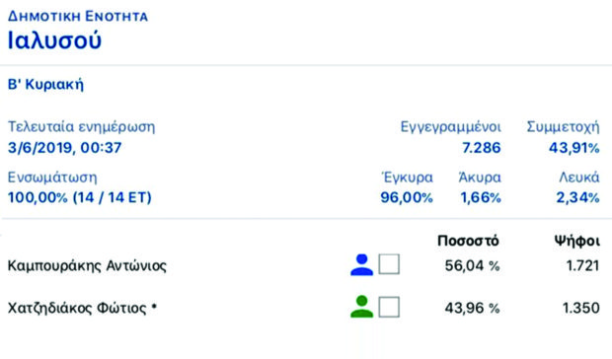Click the Ψήφοι column header
Screen dimensions: 612x359
click(x=576, y=242)
